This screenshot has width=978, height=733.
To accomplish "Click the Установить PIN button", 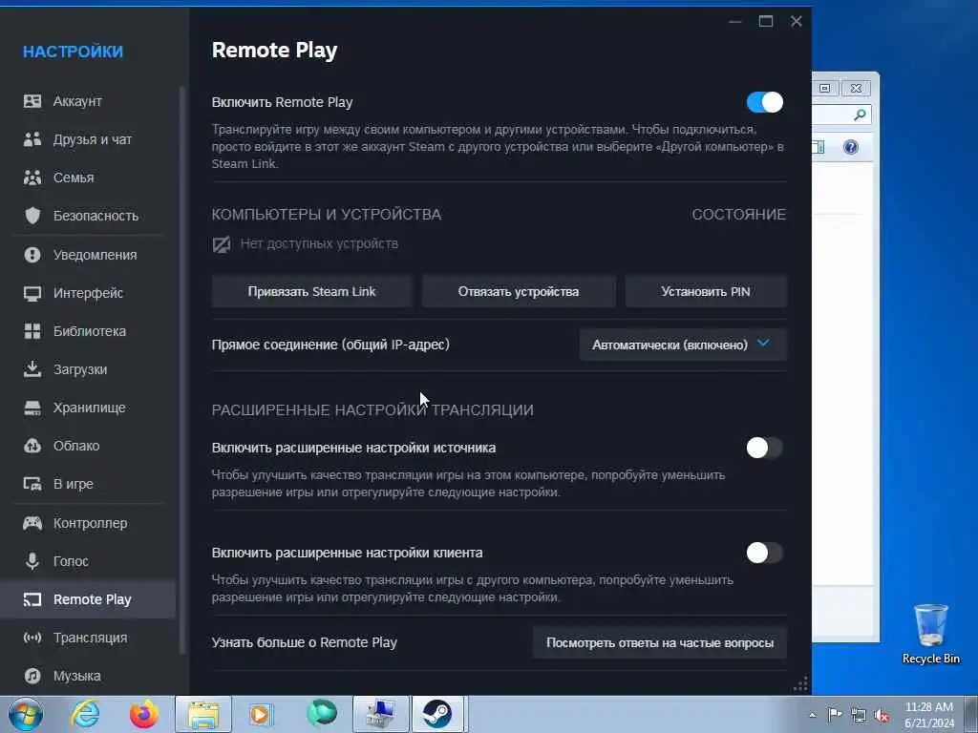I will point(706,292).
